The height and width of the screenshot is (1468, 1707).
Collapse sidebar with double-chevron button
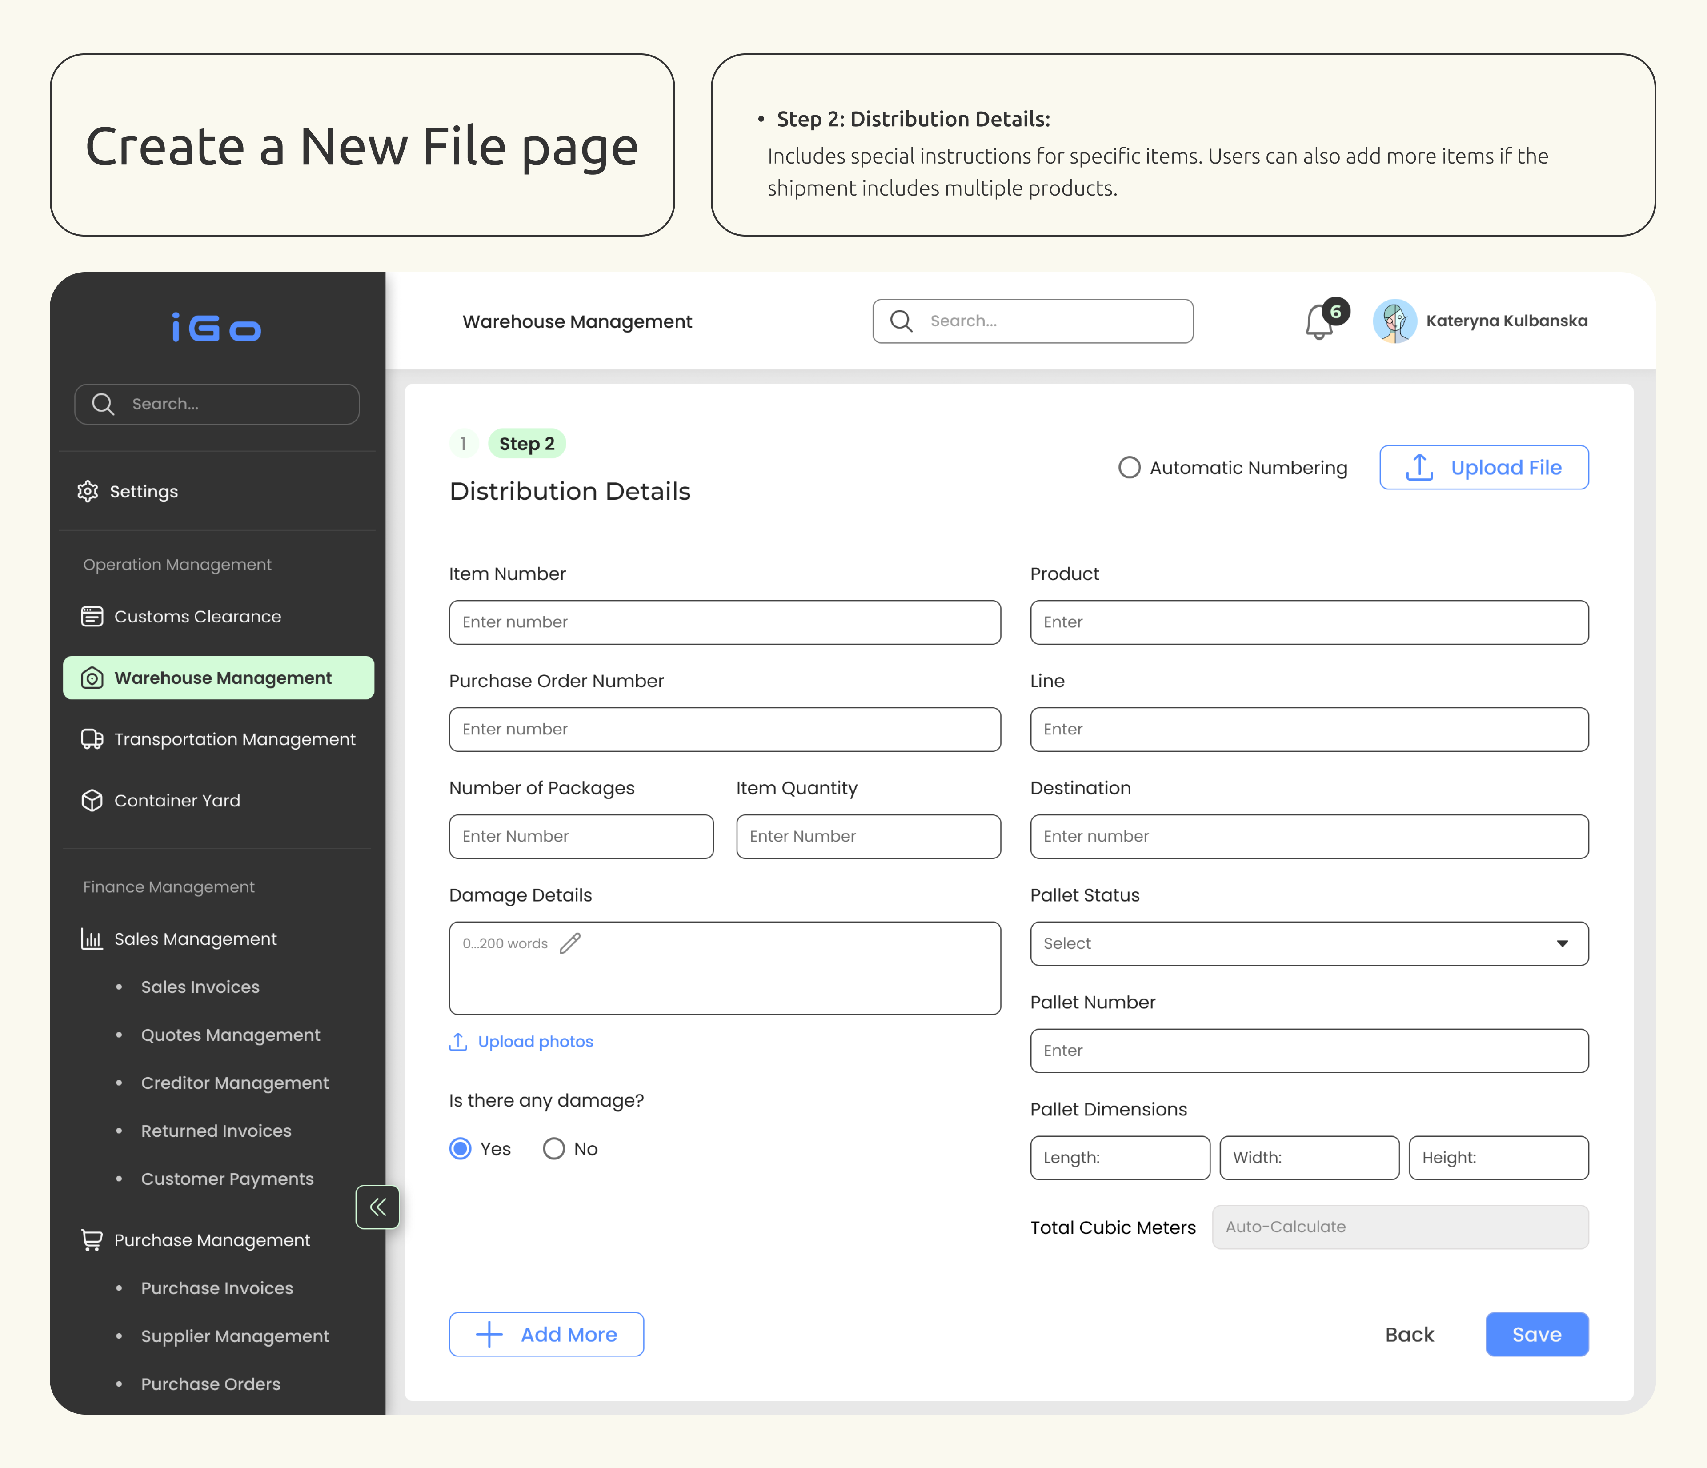pyautogui.click(x=377, y=1207)
